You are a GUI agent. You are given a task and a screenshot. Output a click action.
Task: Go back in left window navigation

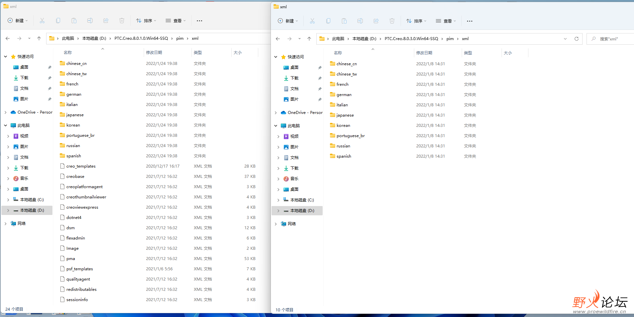(8, 38)
